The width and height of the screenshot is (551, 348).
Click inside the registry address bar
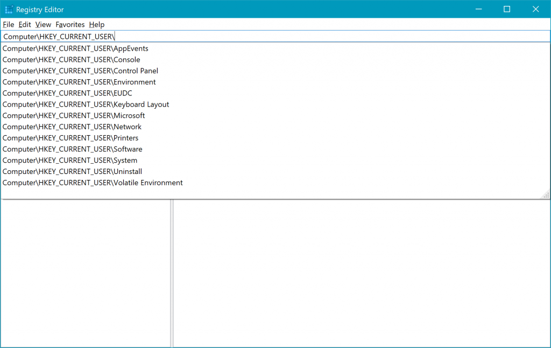215,36
